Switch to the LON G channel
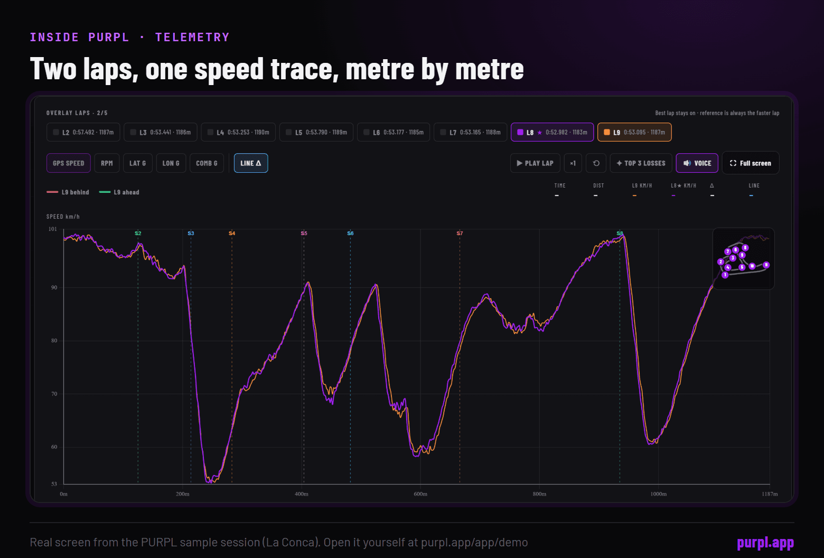 point(171,163)
